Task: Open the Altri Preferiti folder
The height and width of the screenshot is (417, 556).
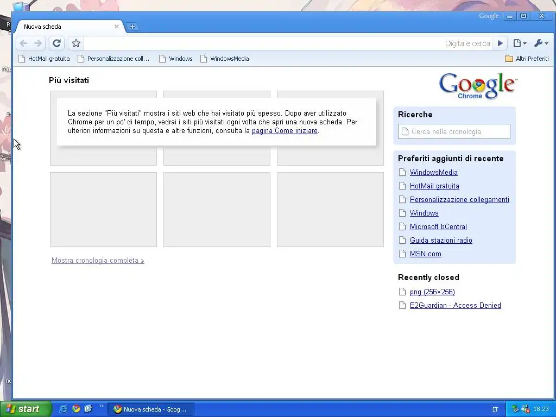Action: [x=527, y=59]
